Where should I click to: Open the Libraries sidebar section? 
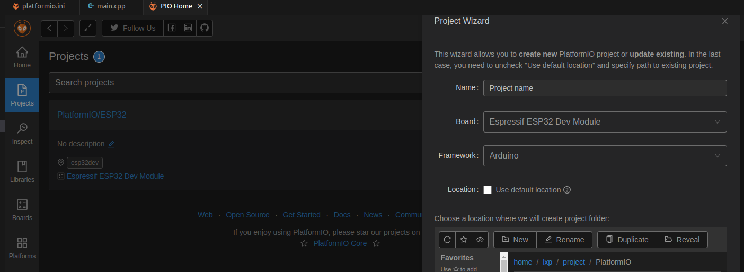click(22, 171)
